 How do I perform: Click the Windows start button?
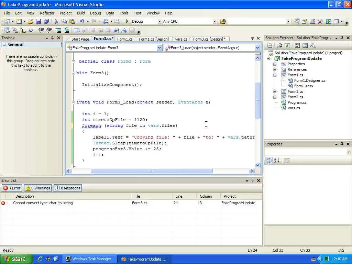pos(16,259)
